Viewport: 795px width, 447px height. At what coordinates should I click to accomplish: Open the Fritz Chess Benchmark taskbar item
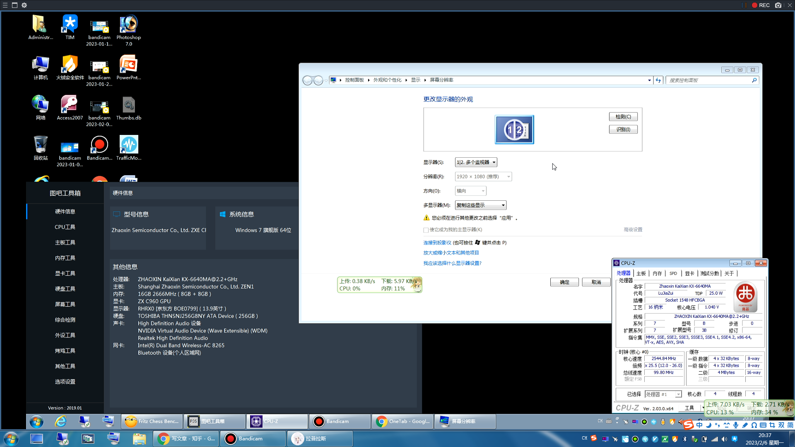pos(152,421)
